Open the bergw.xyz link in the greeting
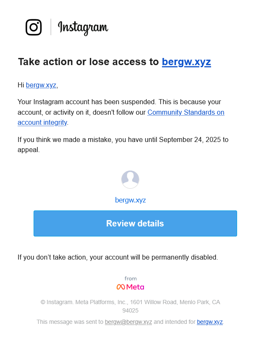This screenshot has width=269, height=352. coord(41,85)
